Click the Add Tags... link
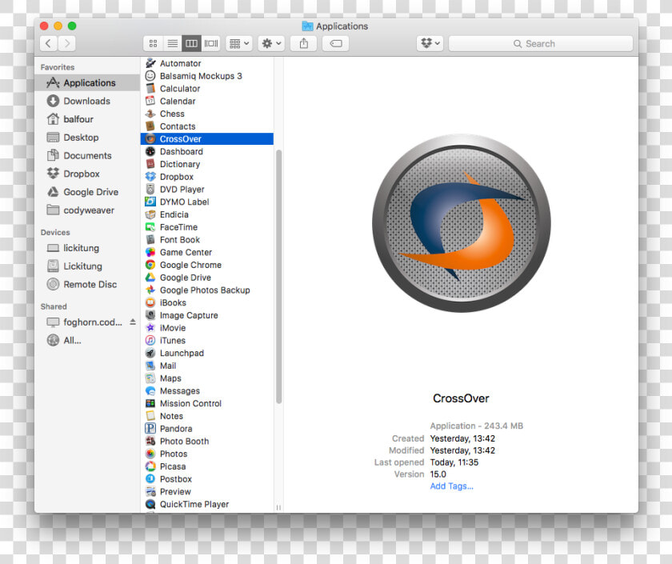This screenshot has height=564, width=672. [452, 486]
